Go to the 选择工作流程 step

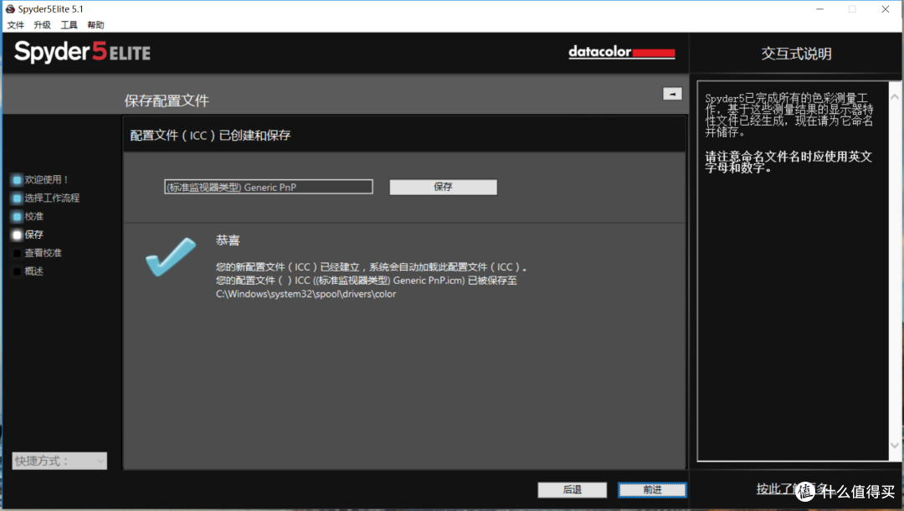click(x=52, y=198)
